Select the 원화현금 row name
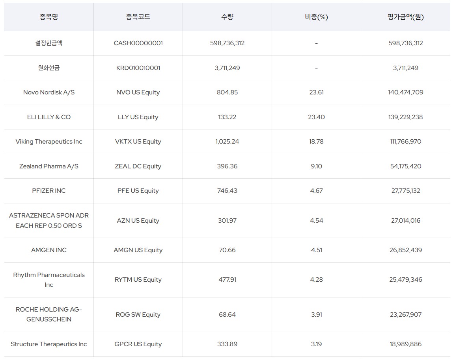Screen dimensions: 455x360 coord(49,68)
